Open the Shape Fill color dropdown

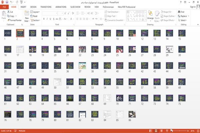(x=166, y=12)
